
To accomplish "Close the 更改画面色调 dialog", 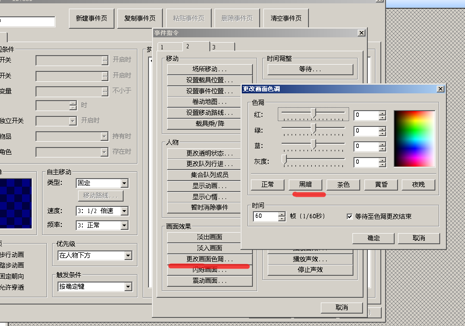I will [x=441, y=89].
